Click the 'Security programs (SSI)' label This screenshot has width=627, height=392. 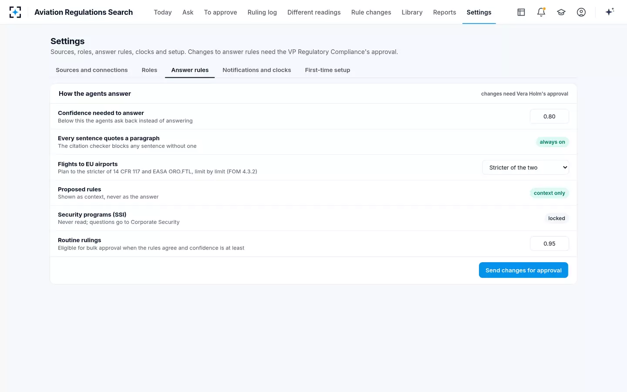point(92,215)
